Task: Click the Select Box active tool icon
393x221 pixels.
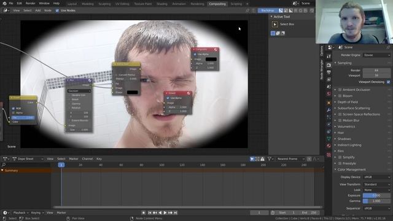Action: tap(275, 25)
